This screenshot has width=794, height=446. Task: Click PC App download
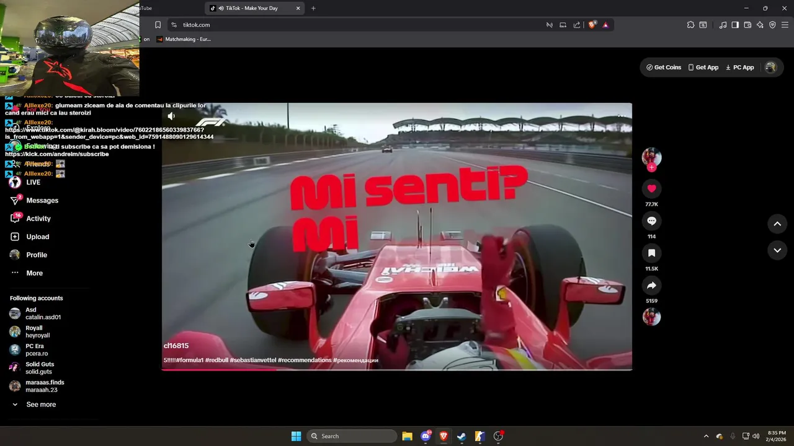coord(739,68)
